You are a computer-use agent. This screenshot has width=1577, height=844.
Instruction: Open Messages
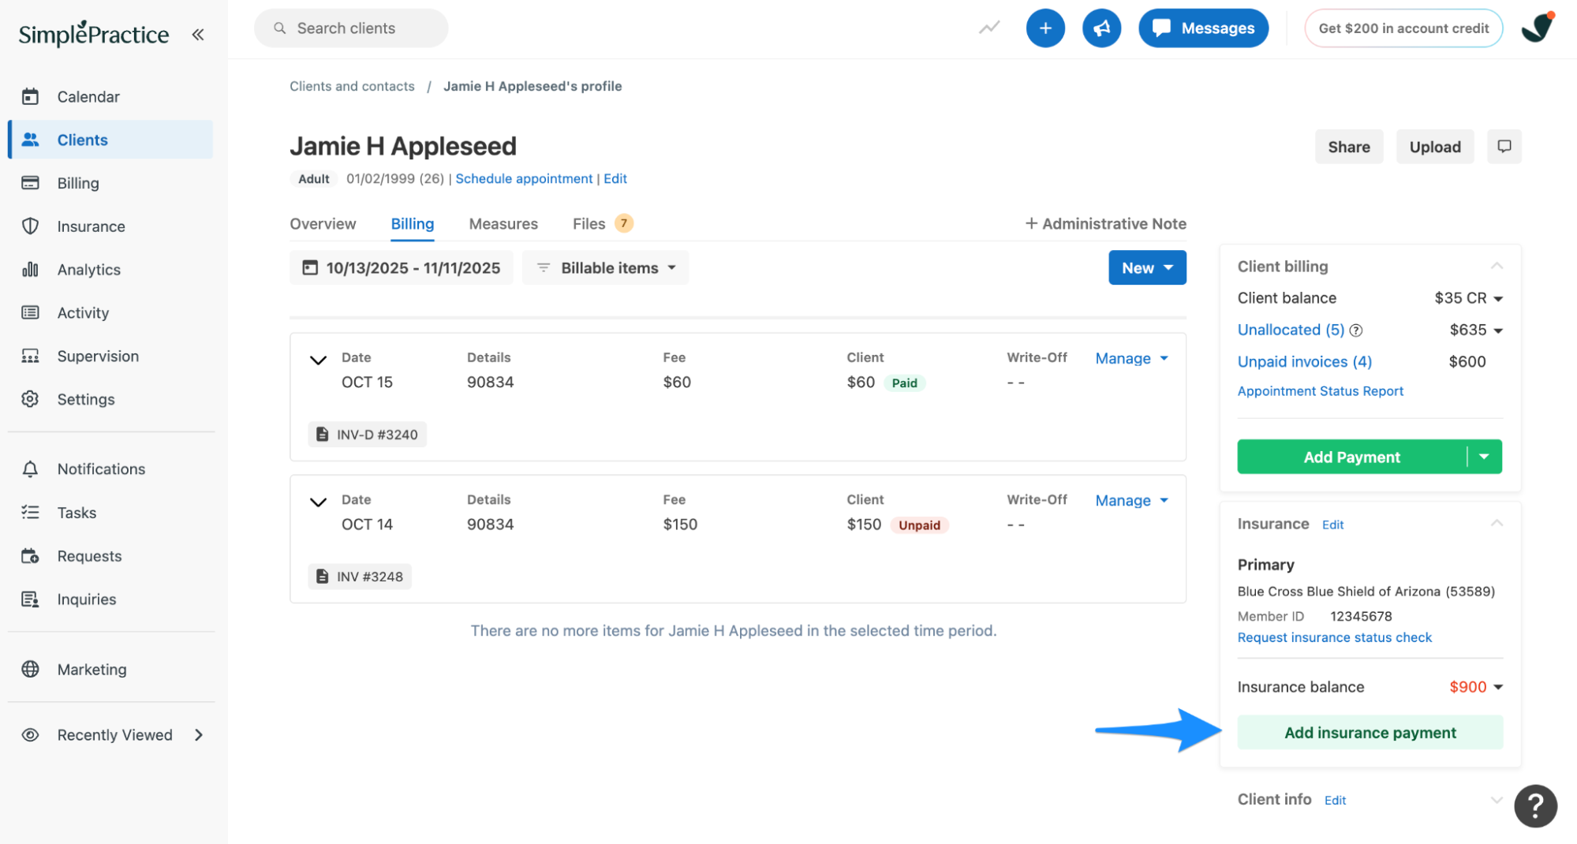[x=1203, y=28]
